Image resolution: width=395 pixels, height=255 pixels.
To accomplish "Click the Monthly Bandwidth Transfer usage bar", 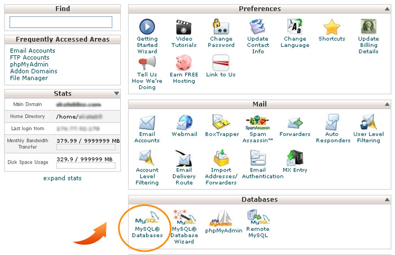I will point(86,147).
